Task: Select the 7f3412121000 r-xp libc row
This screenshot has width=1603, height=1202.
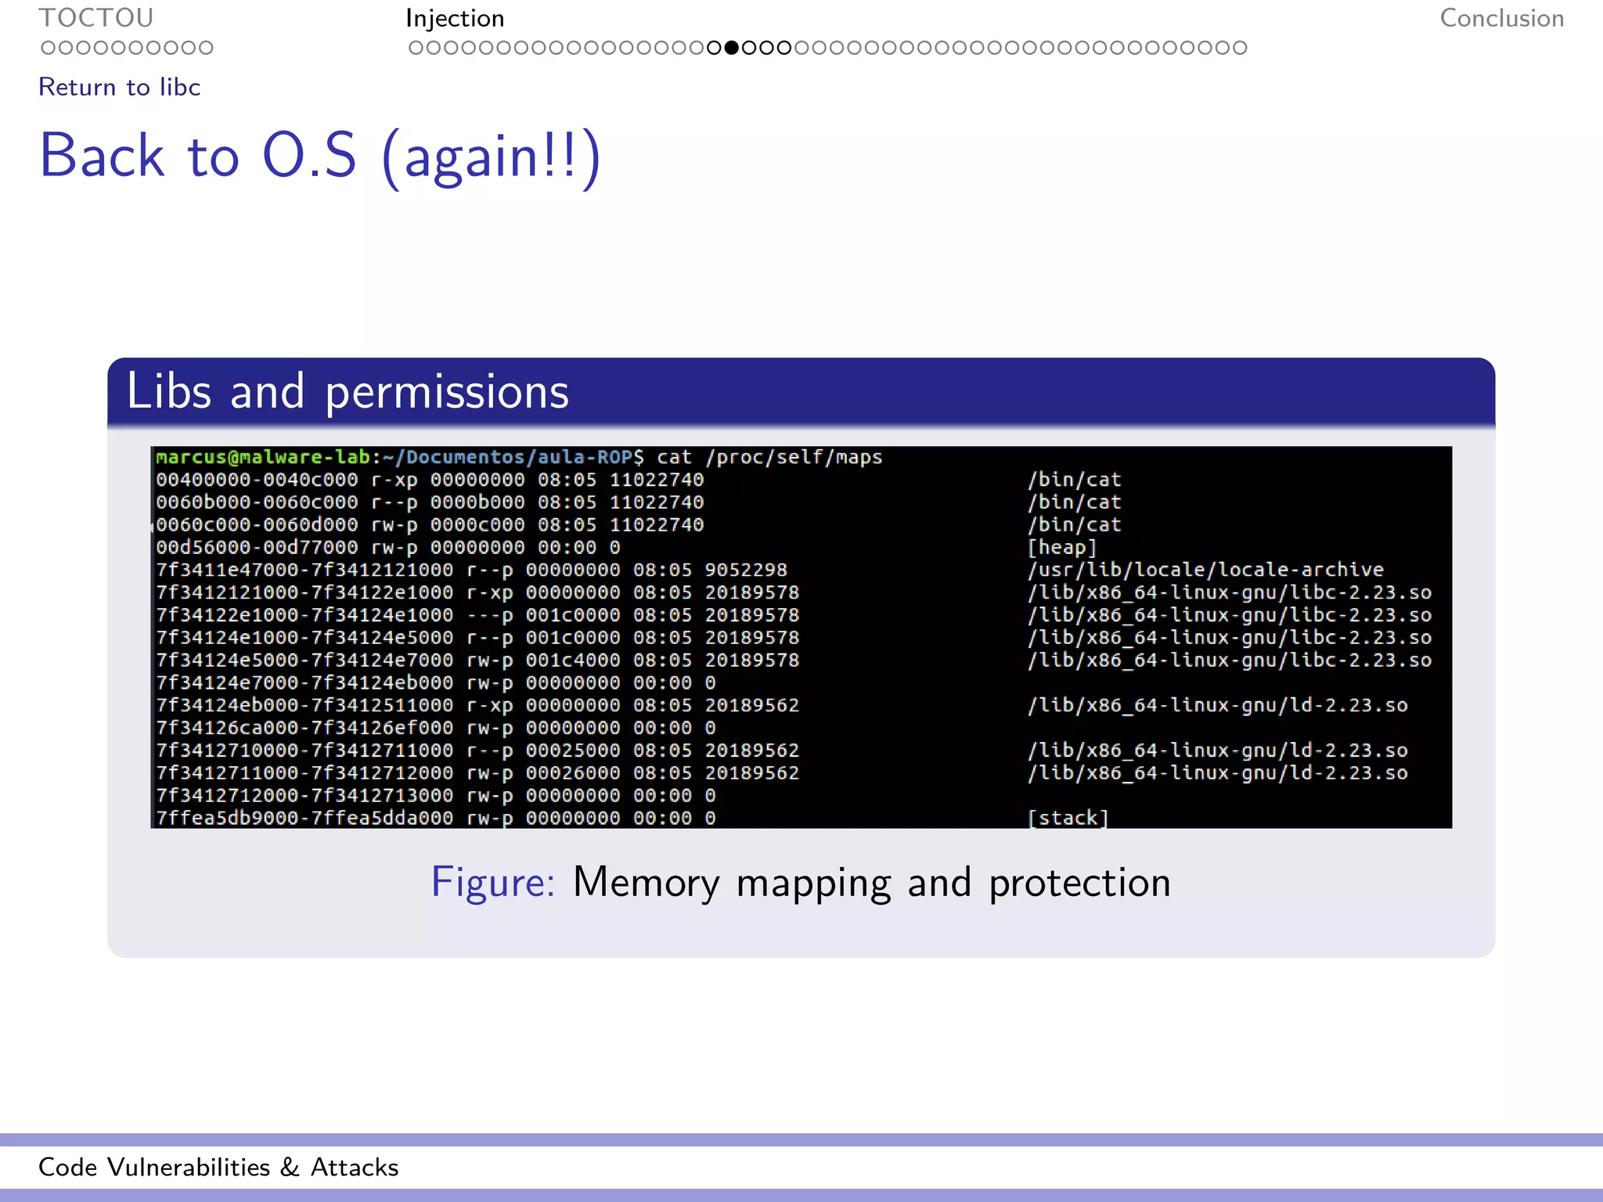Action: [x=794, y=592]
